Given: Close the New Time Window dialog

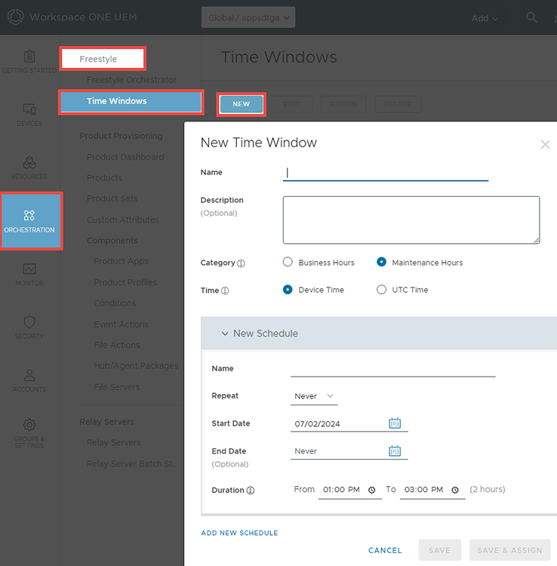Looking at the screenshot, I should coord(545,144).
